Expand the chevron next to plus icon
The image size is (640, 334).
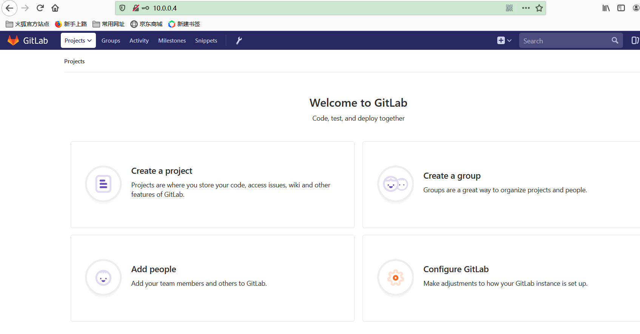[x=509, y=40]
